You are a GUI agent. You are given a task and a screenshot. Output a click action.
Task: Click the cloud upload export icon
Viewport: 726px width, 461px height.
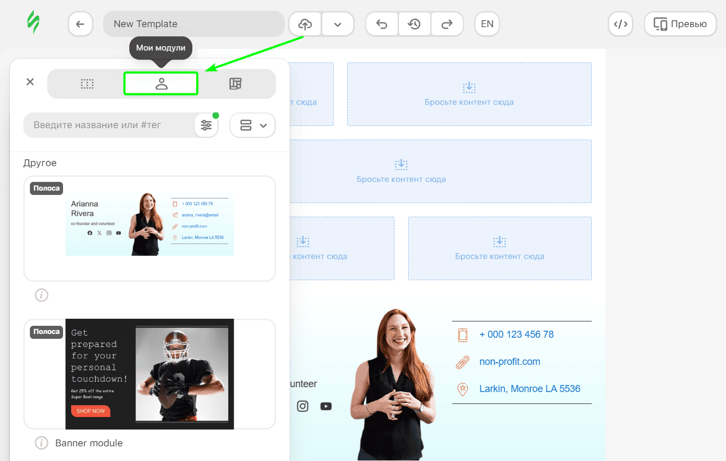pos(305,24)
